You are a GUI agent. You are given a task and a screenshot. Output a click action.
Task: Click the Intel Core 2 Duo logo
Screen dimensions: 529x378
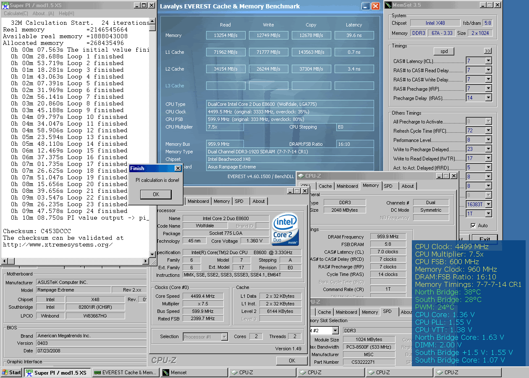(285, 230)
